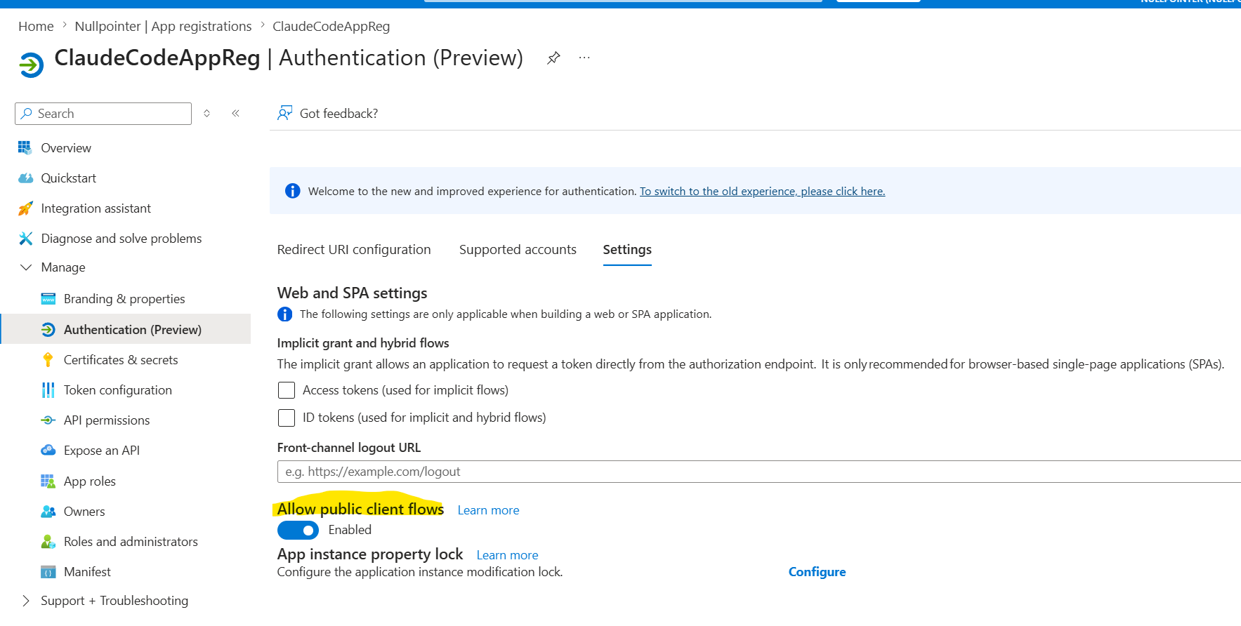This screenshot has height=626, width=1241.
Task: Click the sidebar sort up-down arrows icon
Action: click(206, 113)
